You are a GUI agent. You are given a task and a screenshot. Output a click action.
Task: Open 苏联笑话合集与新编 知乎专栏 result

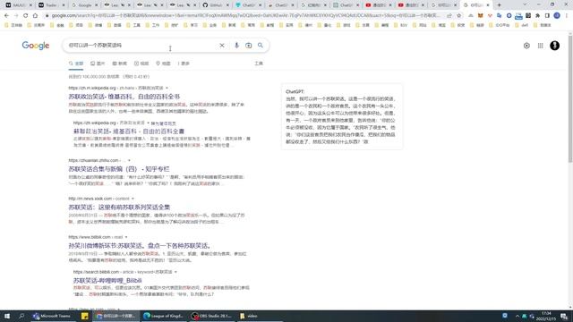pos(119,169)
